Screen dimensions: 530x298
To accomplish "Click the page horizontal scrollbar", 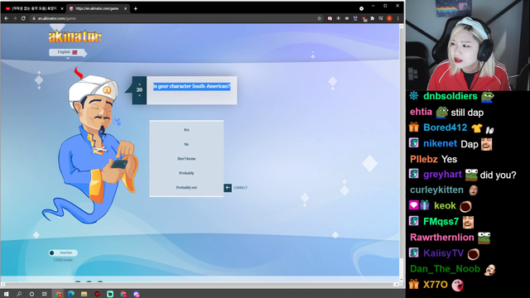I will coord(200,285).
